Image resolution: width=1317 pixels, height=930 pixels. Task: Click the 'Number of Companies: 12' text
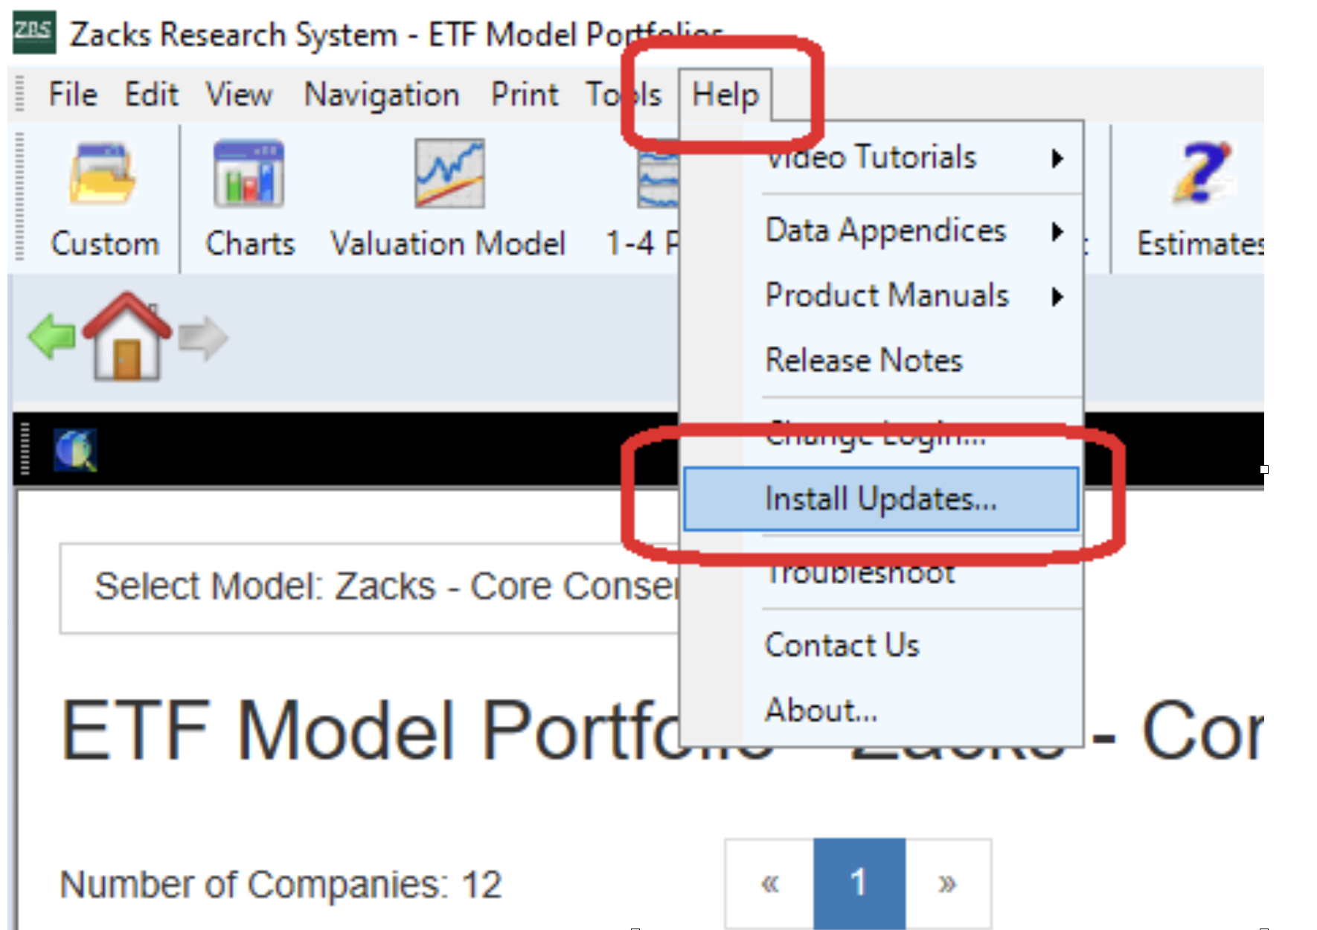pos(281,885)
